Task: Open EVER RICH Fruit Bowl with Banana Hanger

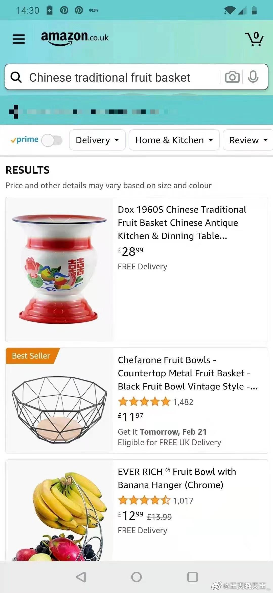Action: [177, 478]
